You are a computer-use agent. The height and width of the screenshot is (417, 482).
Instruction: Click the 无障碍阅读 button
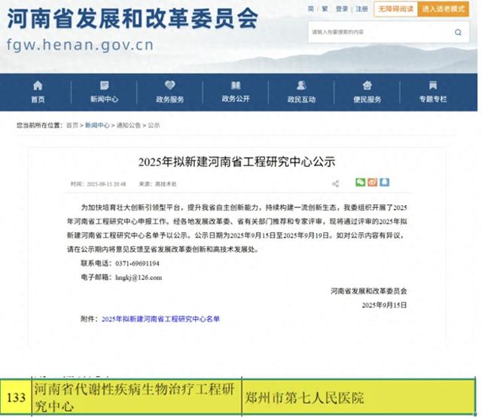pyautogui.click(x=395, y=9)
